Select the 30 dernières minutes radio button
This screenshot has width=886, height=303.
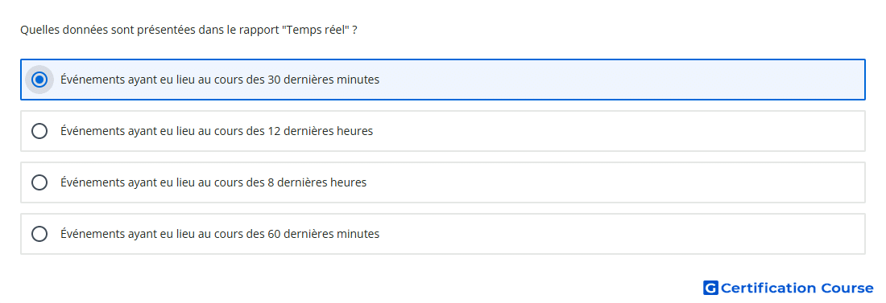coord(39,80)
